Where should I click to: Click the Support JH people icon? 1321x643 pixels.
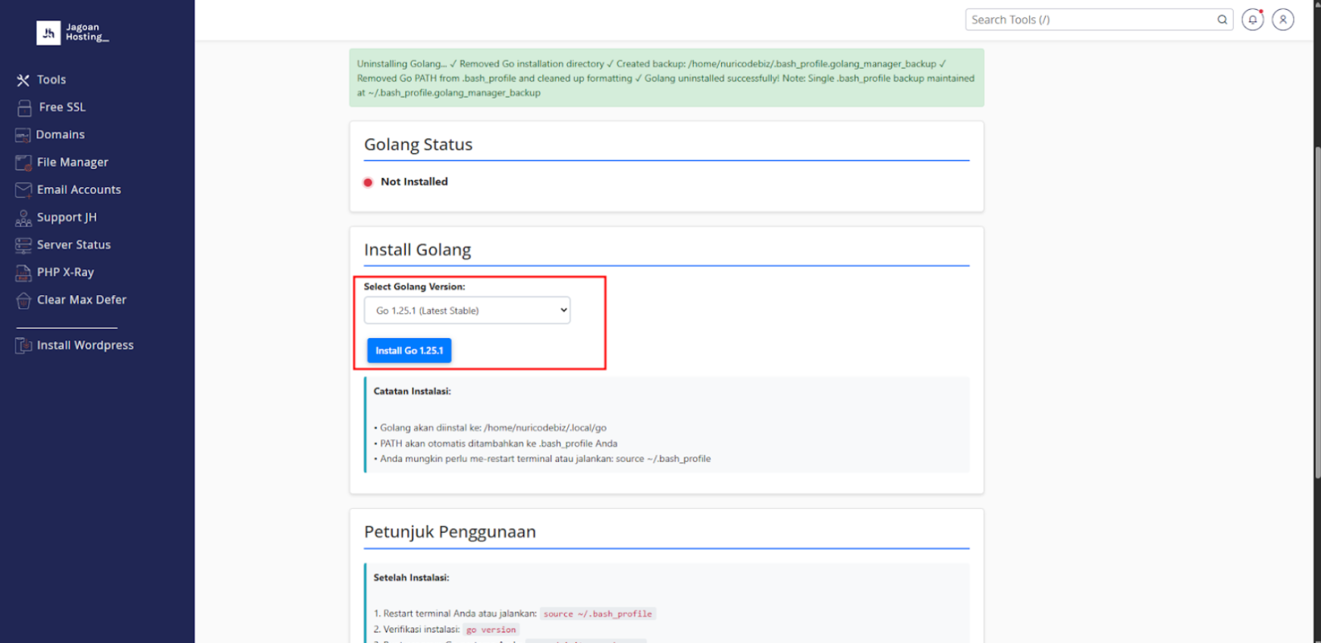coord(24,218)
